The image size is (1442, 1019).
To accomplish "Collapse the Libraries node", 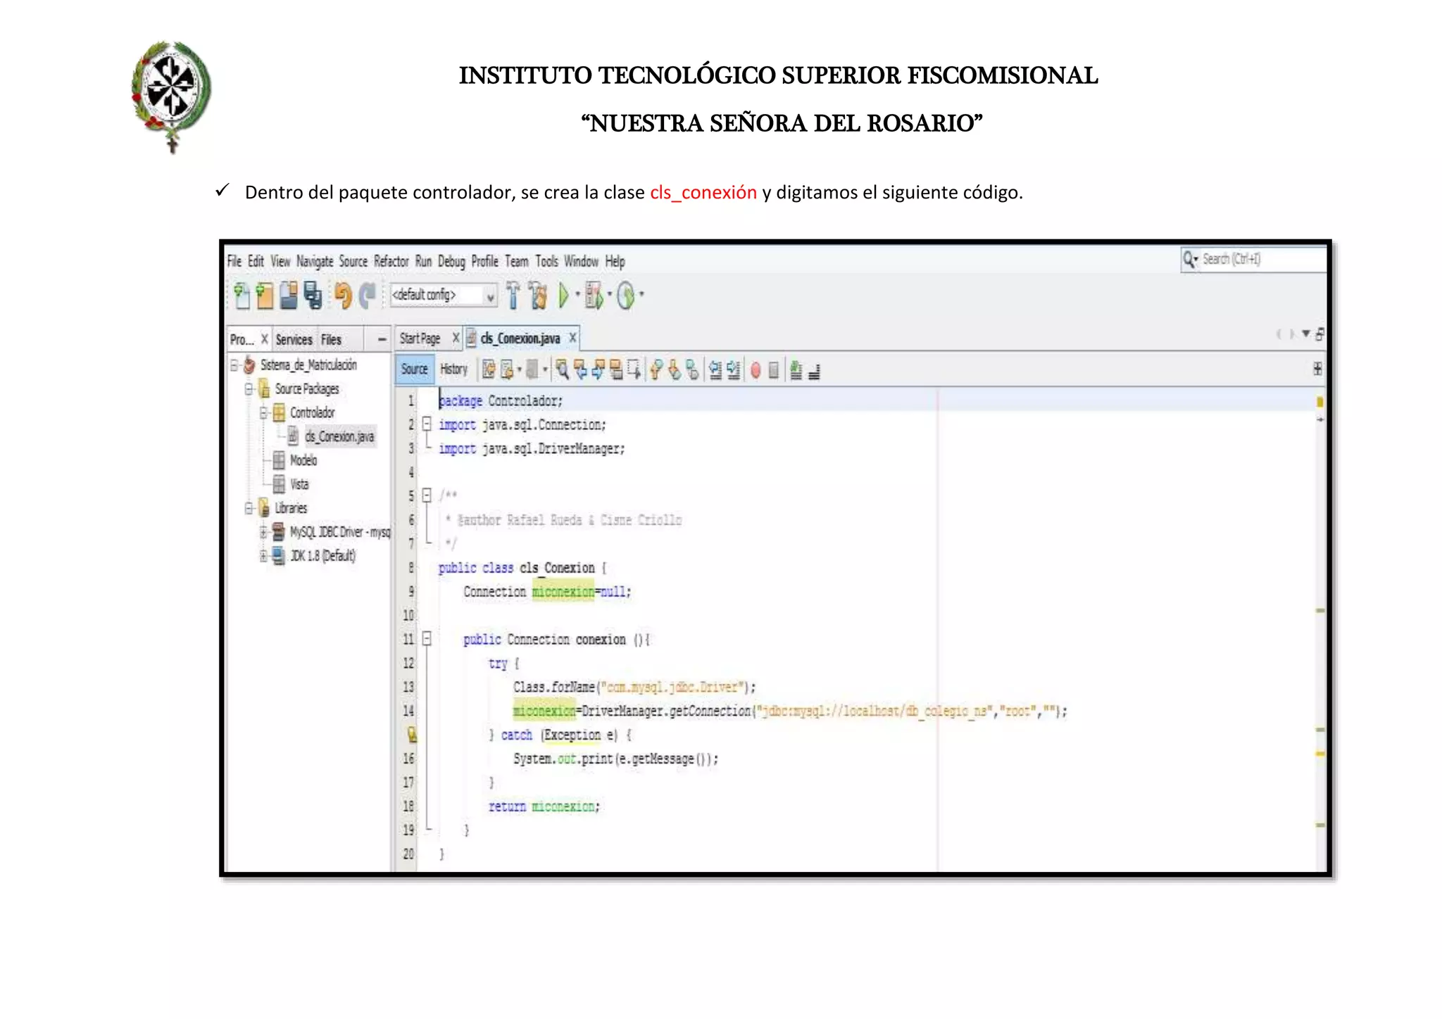I will [x=249, y=508].
